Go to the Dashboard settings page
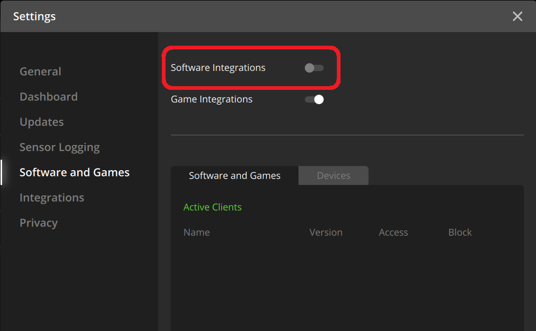The width and height of the screenshot is (536, 331). (48, 97)
